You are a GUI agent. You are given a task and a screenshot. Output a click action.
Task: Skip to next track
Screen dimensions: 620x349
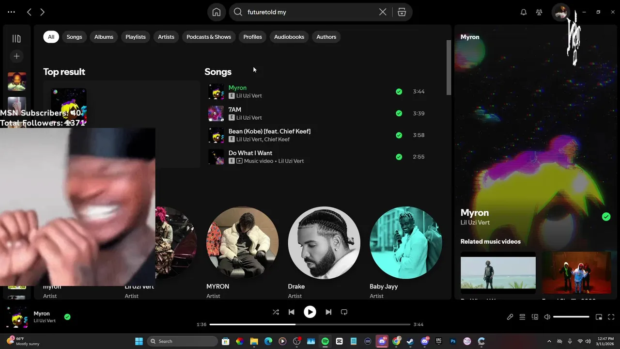click(x=328, y=312)
